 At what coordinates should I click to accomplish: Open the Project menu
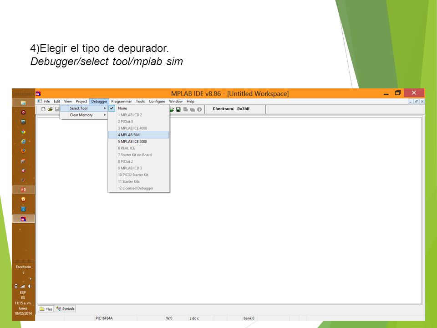[x=81, y=101]
